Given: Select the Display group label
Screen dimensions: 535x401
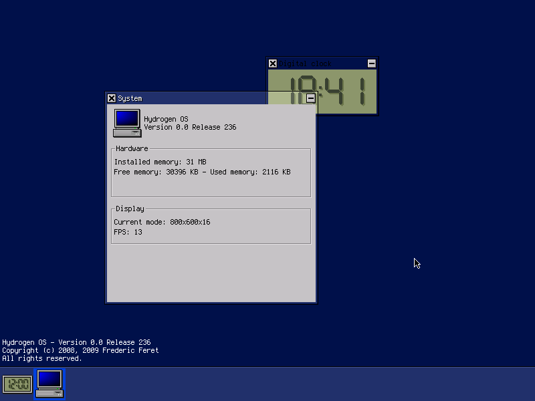Looking at the screenshot, I should pyautogui.click(x=130, y=209).
